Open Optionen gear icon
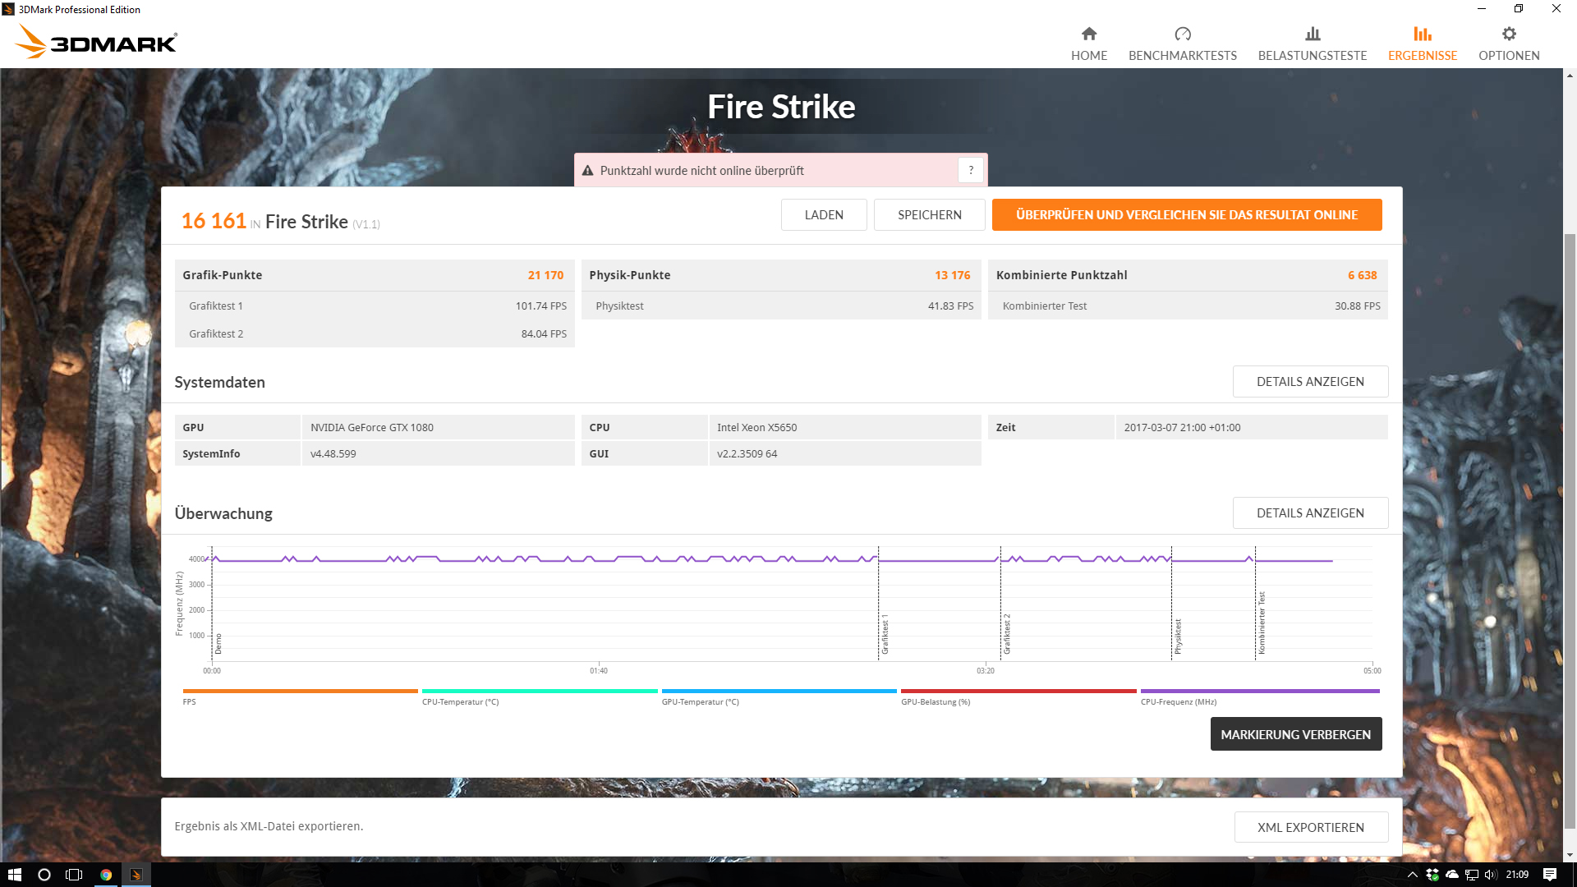 coord(1508,34)
